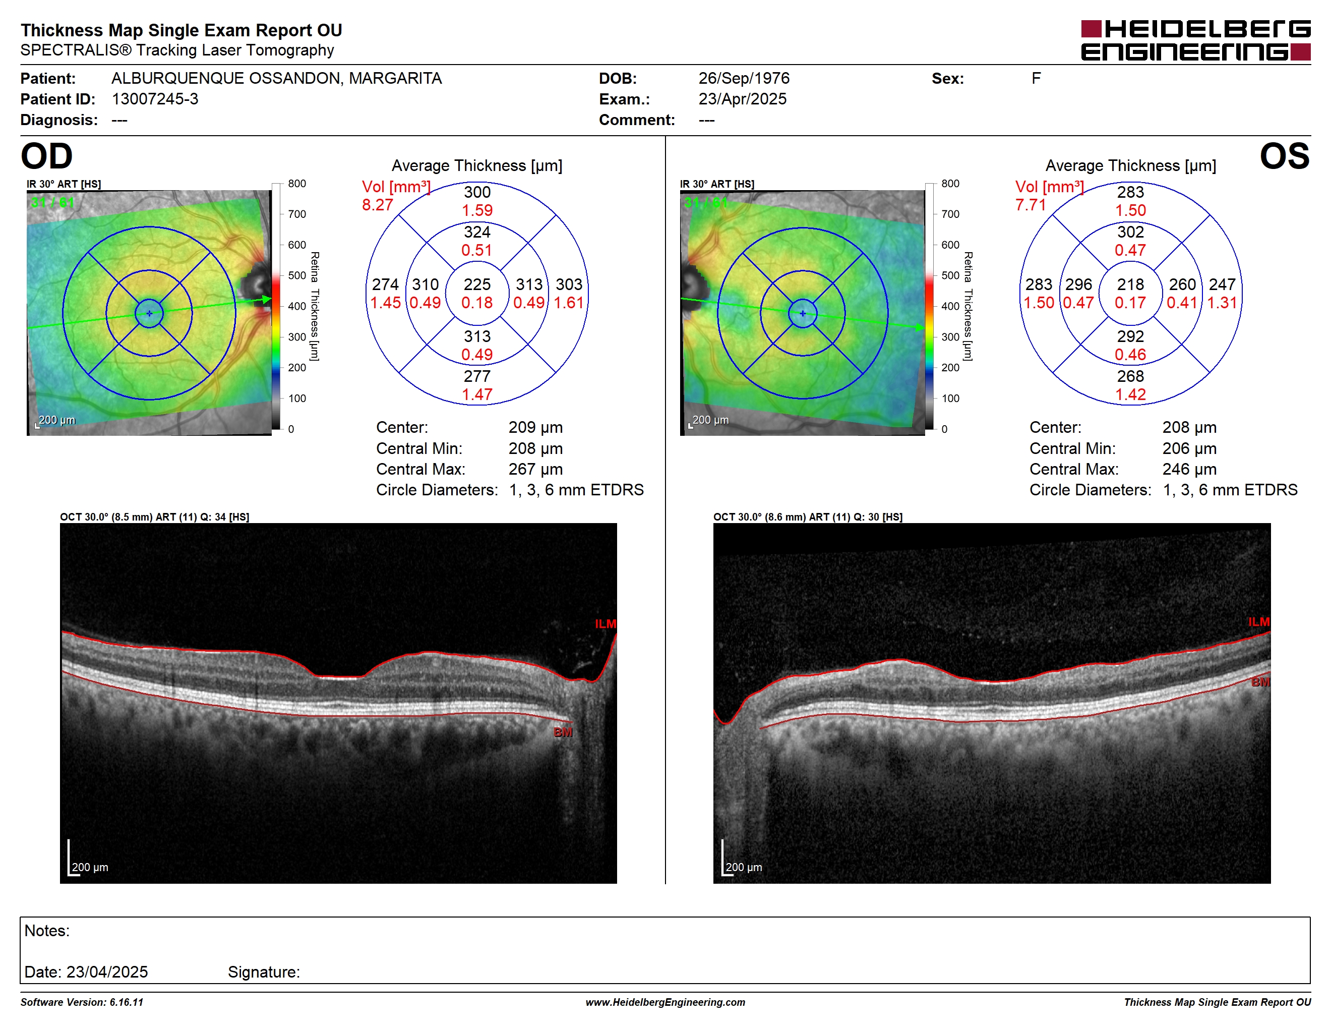1331x1029 pixels.
Task: Click OD inner temporal thickness 310
Action: (426, 284)
